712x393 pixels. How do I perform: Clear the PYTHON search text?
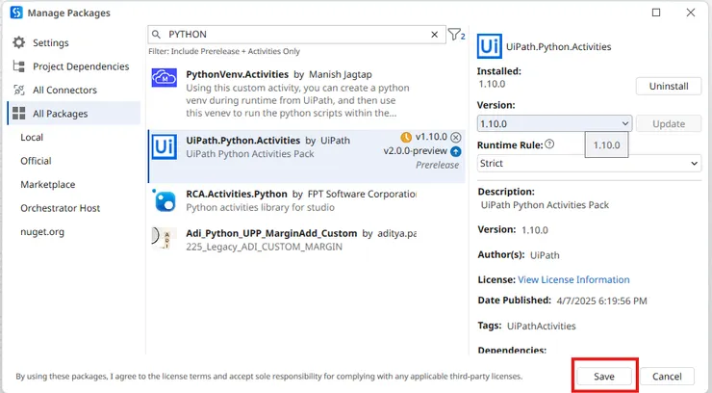point(434,34)
